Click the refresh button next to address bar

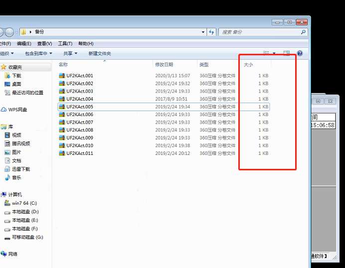coord(211,32)
